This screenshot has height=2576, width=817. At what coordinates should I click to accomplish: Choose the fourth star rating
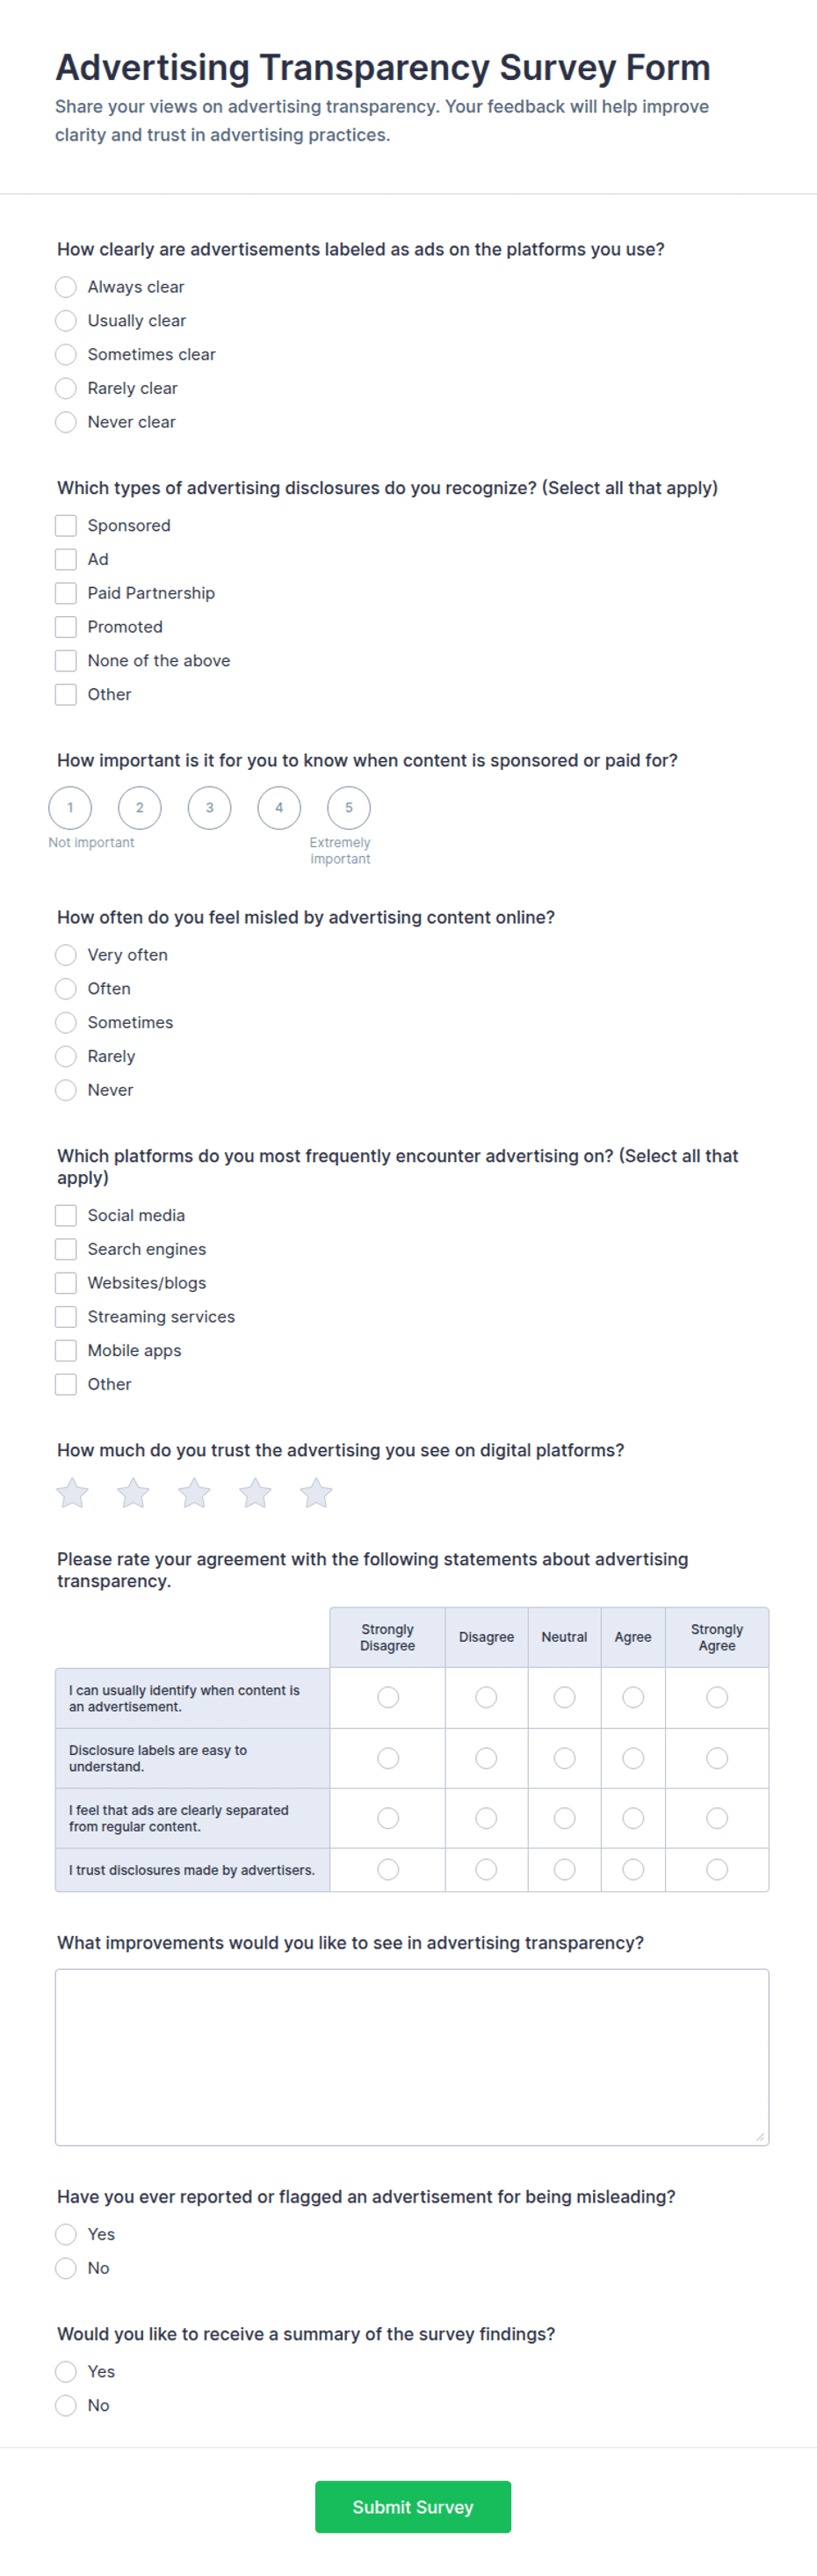[255, 1493]
